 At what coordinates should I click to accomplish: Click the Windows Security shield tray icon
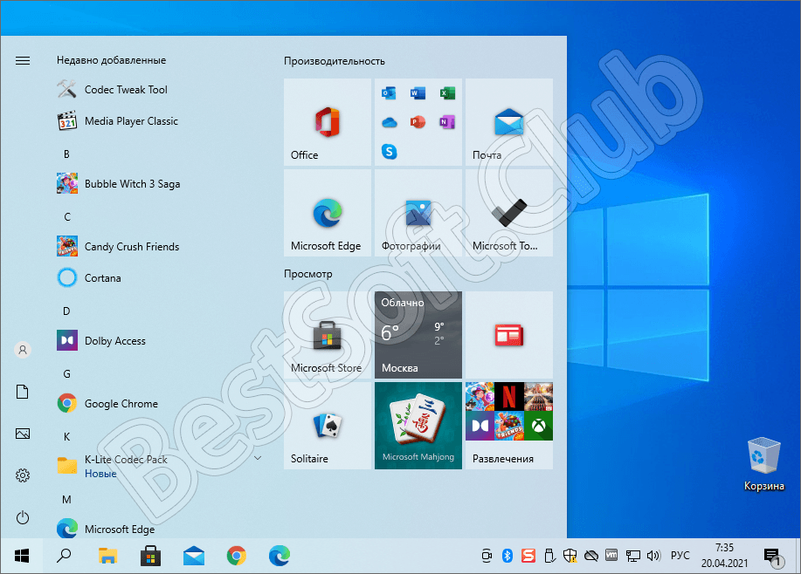point(570,556)
